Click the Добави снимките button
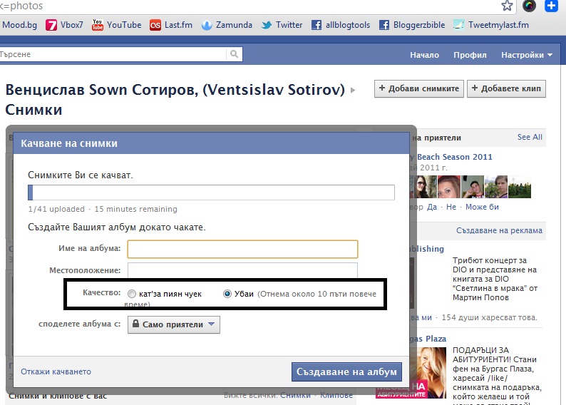The image size is (566, 405). click(x=419, y=89)
